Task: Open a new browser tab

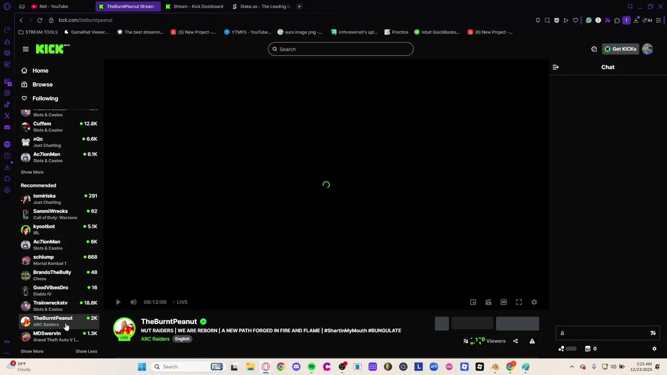Action: (299, 6)
